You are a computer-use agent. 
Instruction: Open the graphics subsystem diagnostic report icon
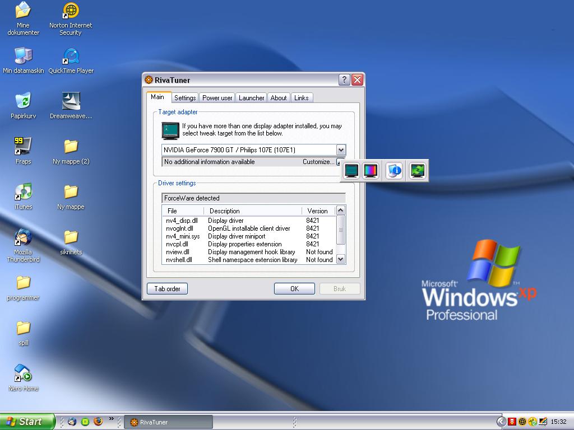[x=394, y=171]
